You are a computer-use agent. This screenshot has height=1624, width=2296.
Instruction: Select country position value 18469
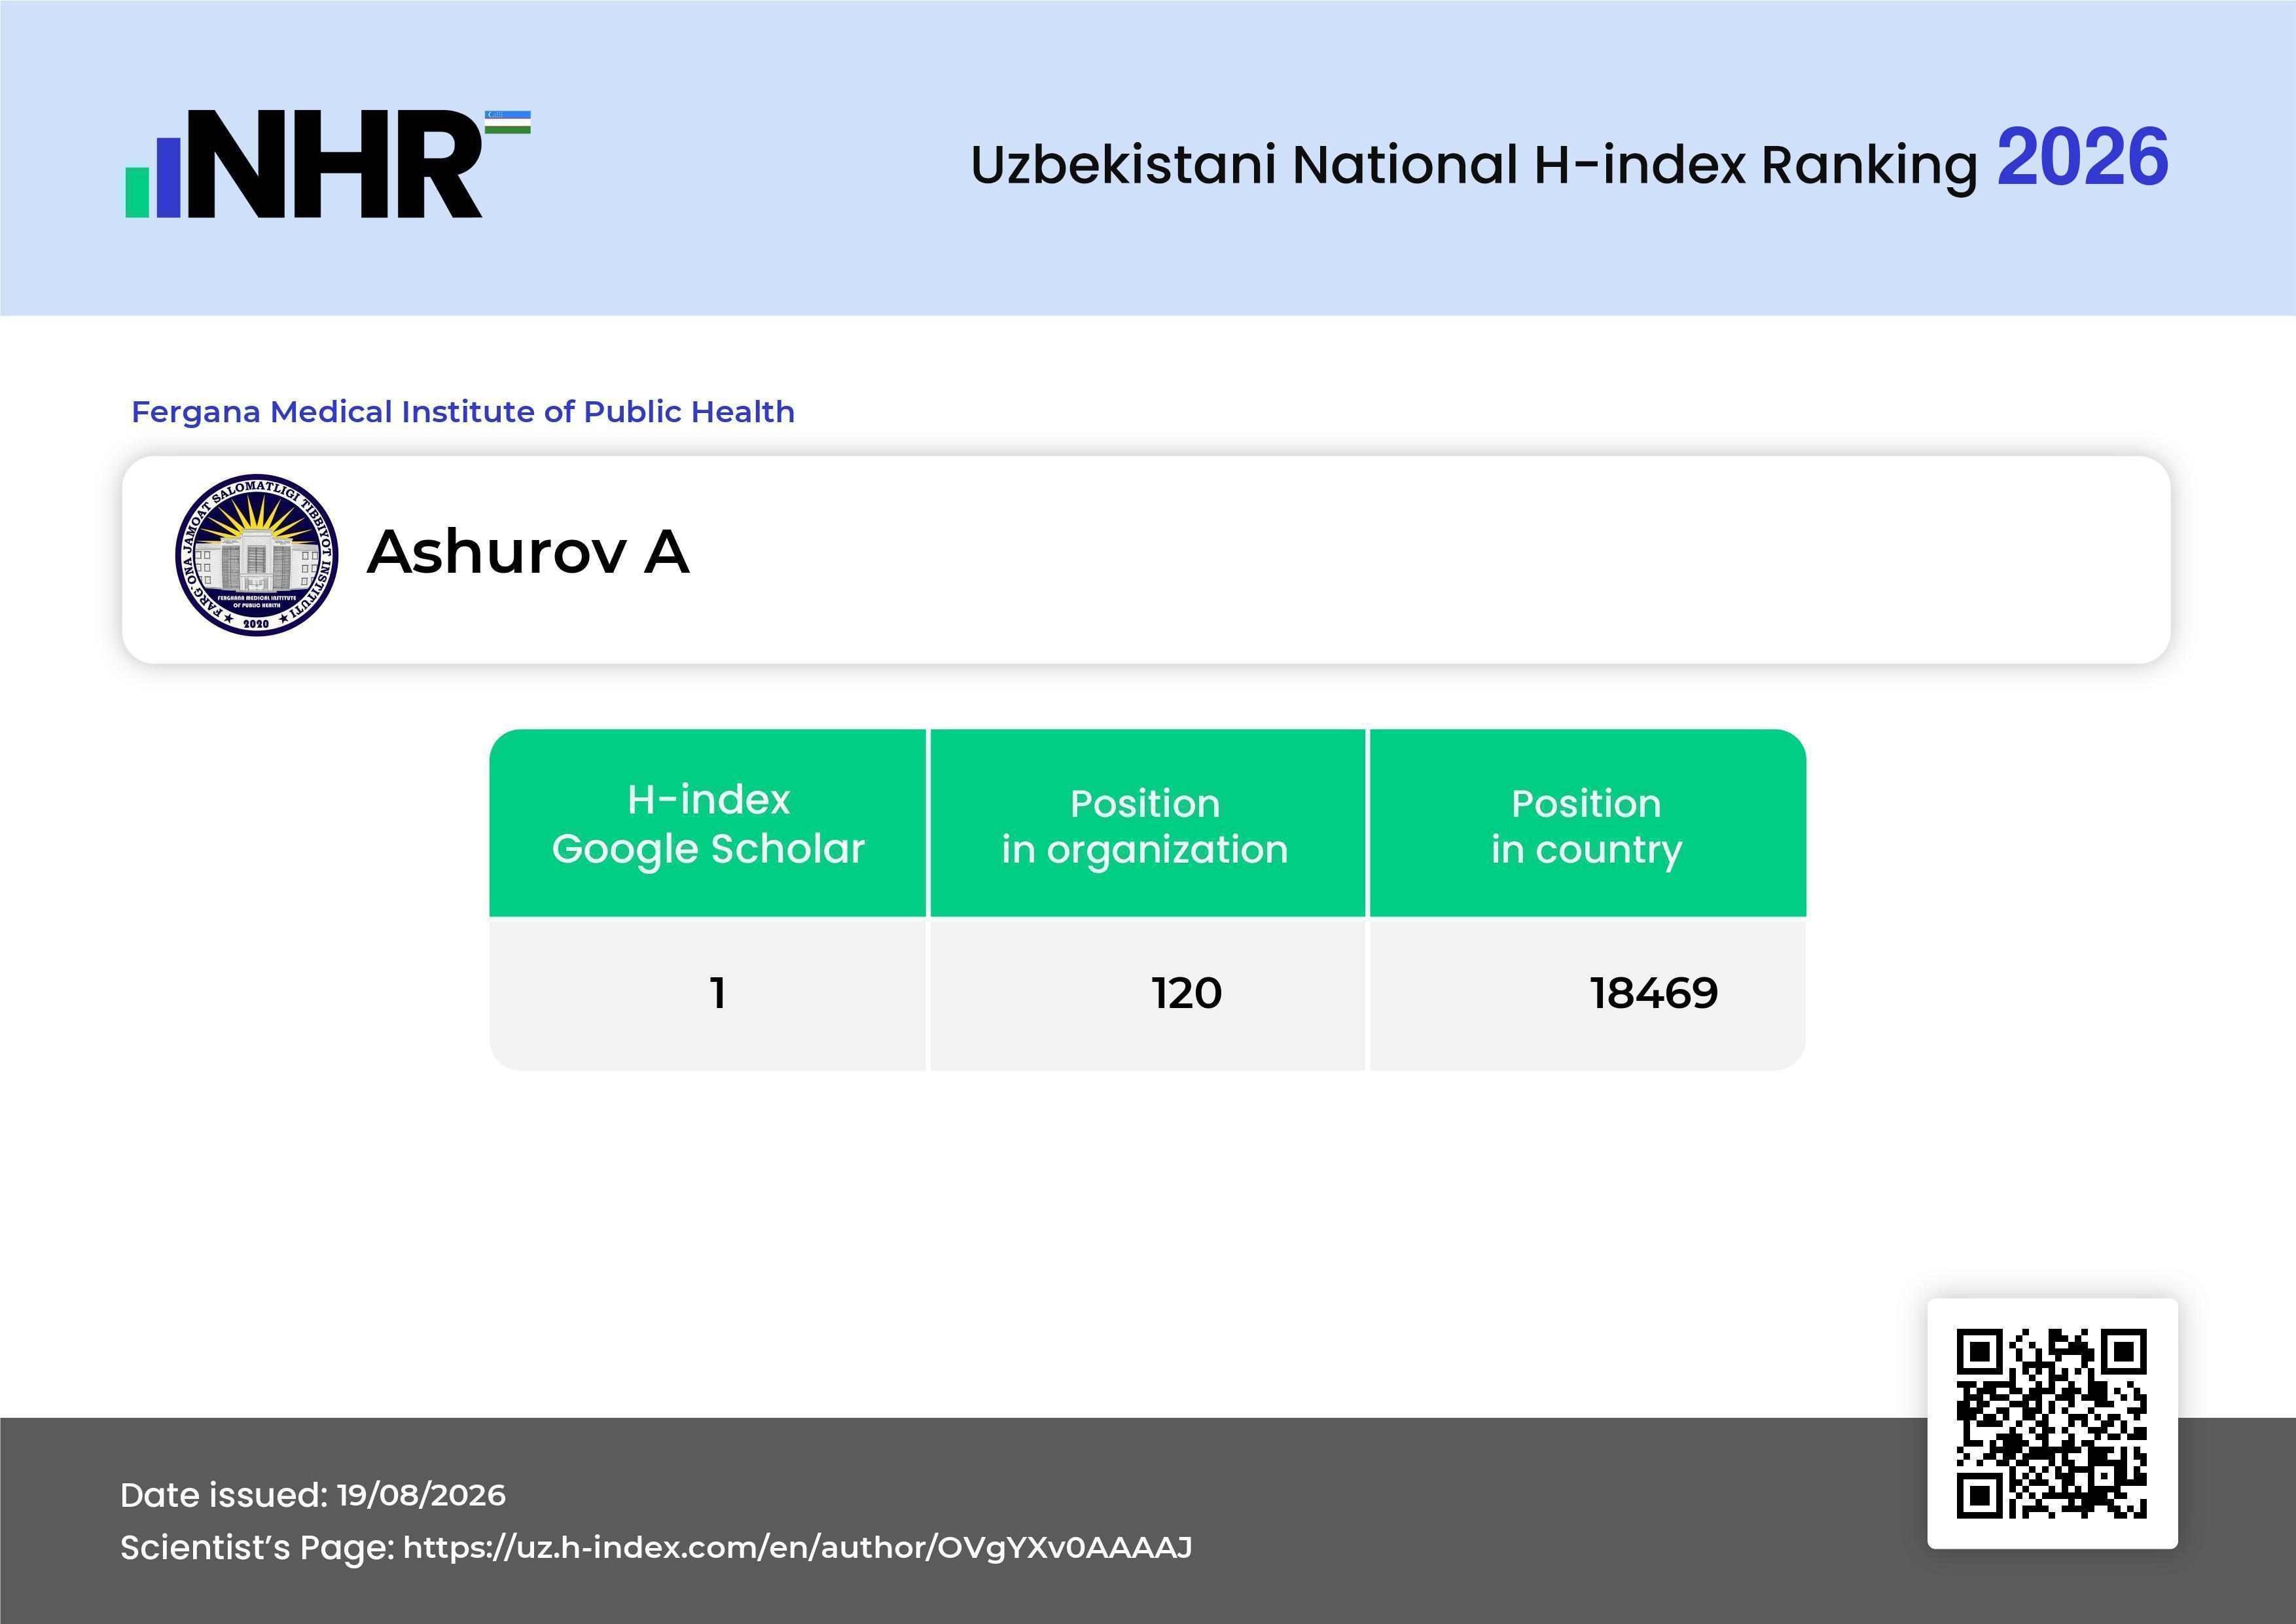click(x=1654, y=993)
